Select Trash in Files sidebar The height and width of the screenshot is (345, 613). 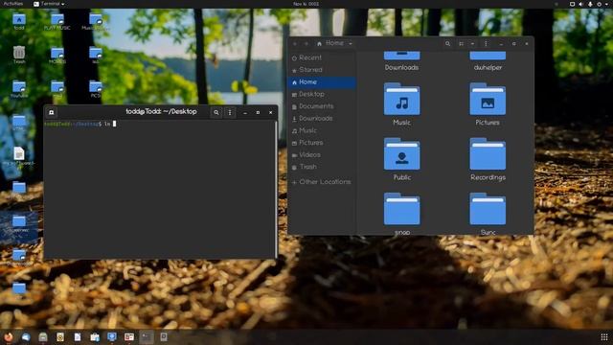pyautogui.click(x=322, y=167)
